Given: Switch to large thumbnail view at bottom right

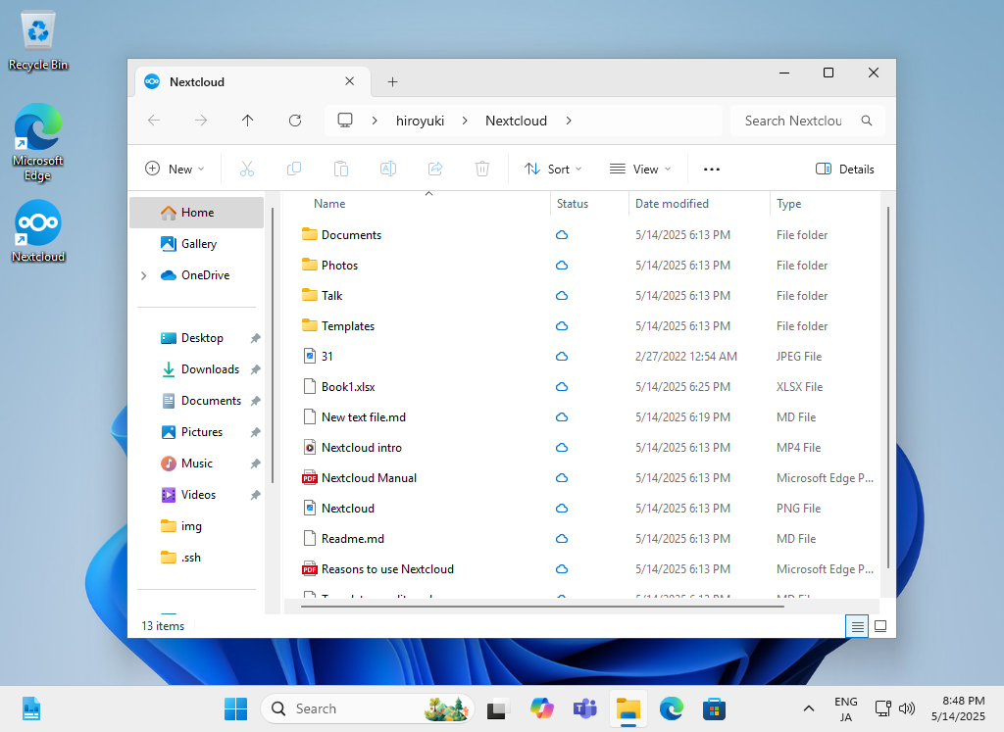Looking at the screenshot, I should (879, 625).
